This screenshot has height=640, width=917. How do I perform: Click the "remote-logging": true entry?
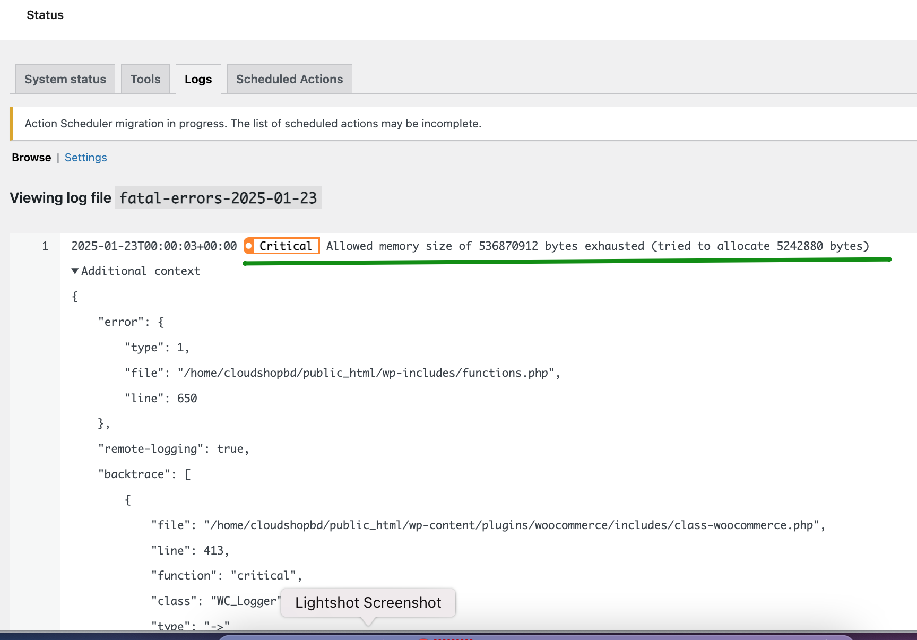[x=174, y=449]
